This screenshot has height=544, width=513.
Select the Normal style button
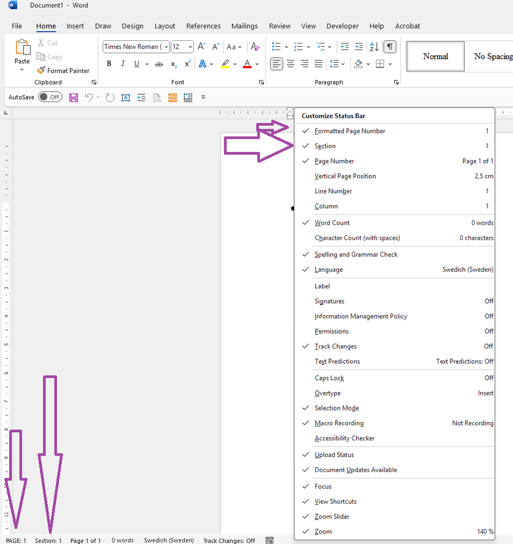[x=436, y=57]
